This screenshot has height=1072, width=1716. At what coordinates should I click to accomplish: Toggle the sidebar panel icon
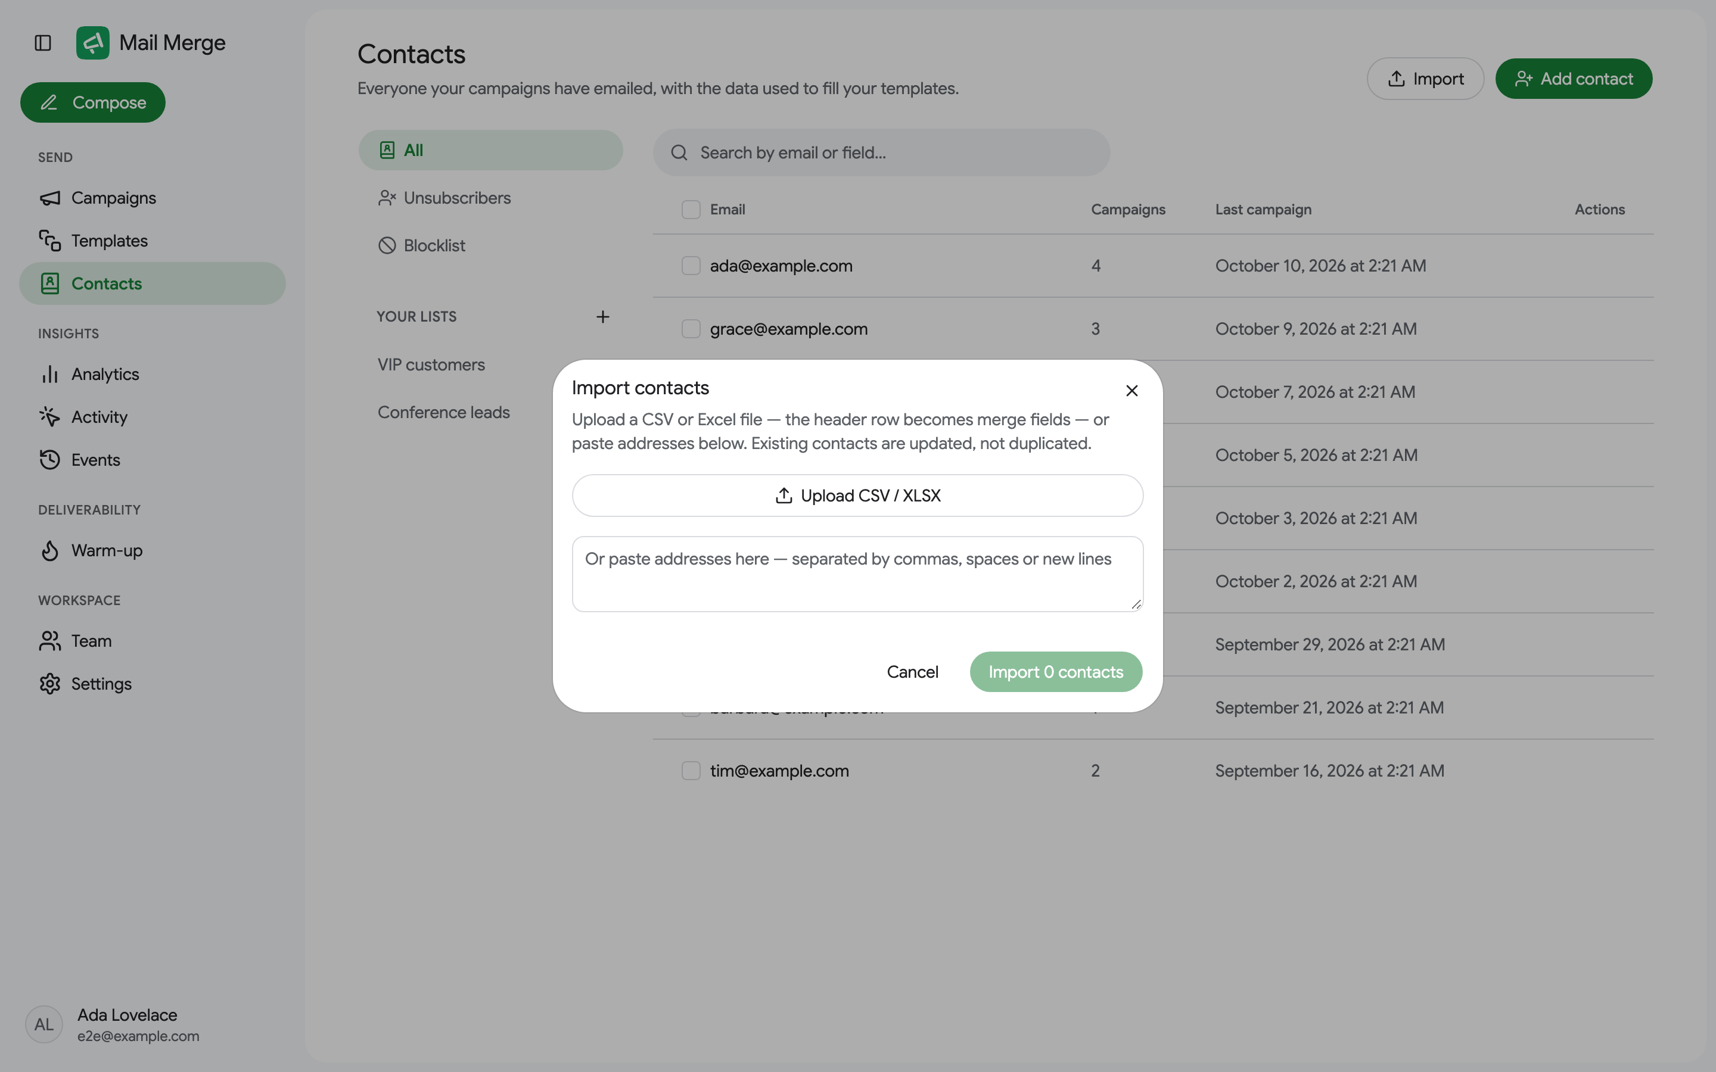(x=42, y=43)
